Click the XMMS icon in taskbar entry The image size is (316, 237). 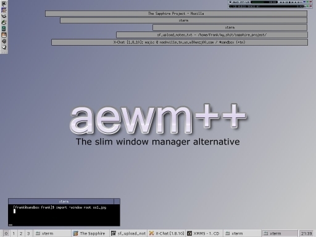189,233
